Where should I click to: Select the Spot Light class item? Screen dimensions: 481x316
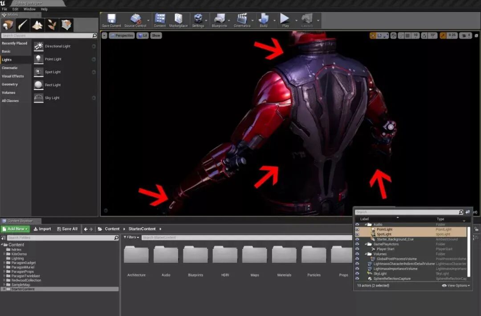(x=53, y=72)
